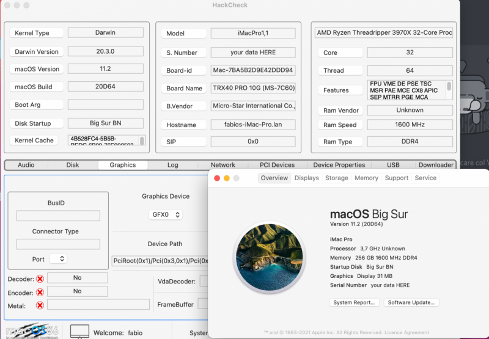The image size is (489, 339).
Task: Switch to the Audio tab
Action: [x=26, y=165]
